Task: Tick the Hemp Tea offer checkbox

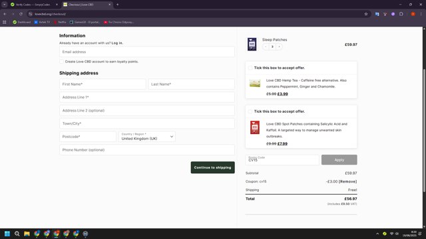Action: (x=250, y=68)
